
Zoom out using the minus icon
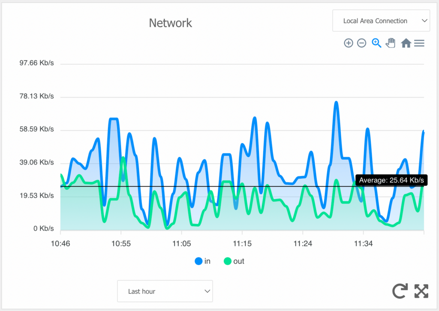click(x=362, y=43)
